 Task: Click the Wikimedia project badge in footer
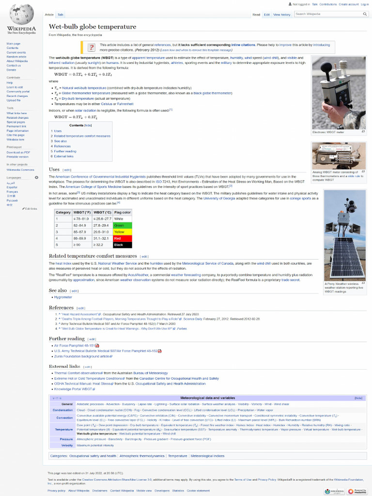334,491
